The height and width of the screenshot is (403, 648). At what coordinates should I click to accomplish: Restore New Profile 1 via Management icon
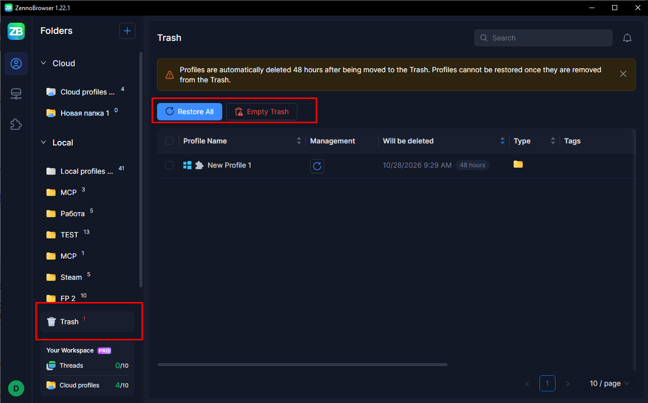[317, 166]
